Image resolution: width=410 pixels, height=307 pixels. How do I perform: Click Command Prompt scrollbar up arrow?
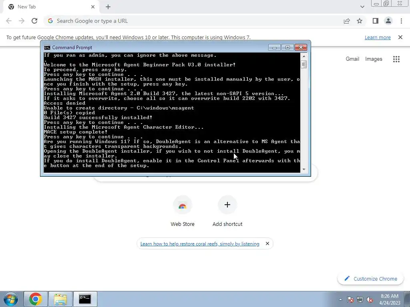[303, 56]
